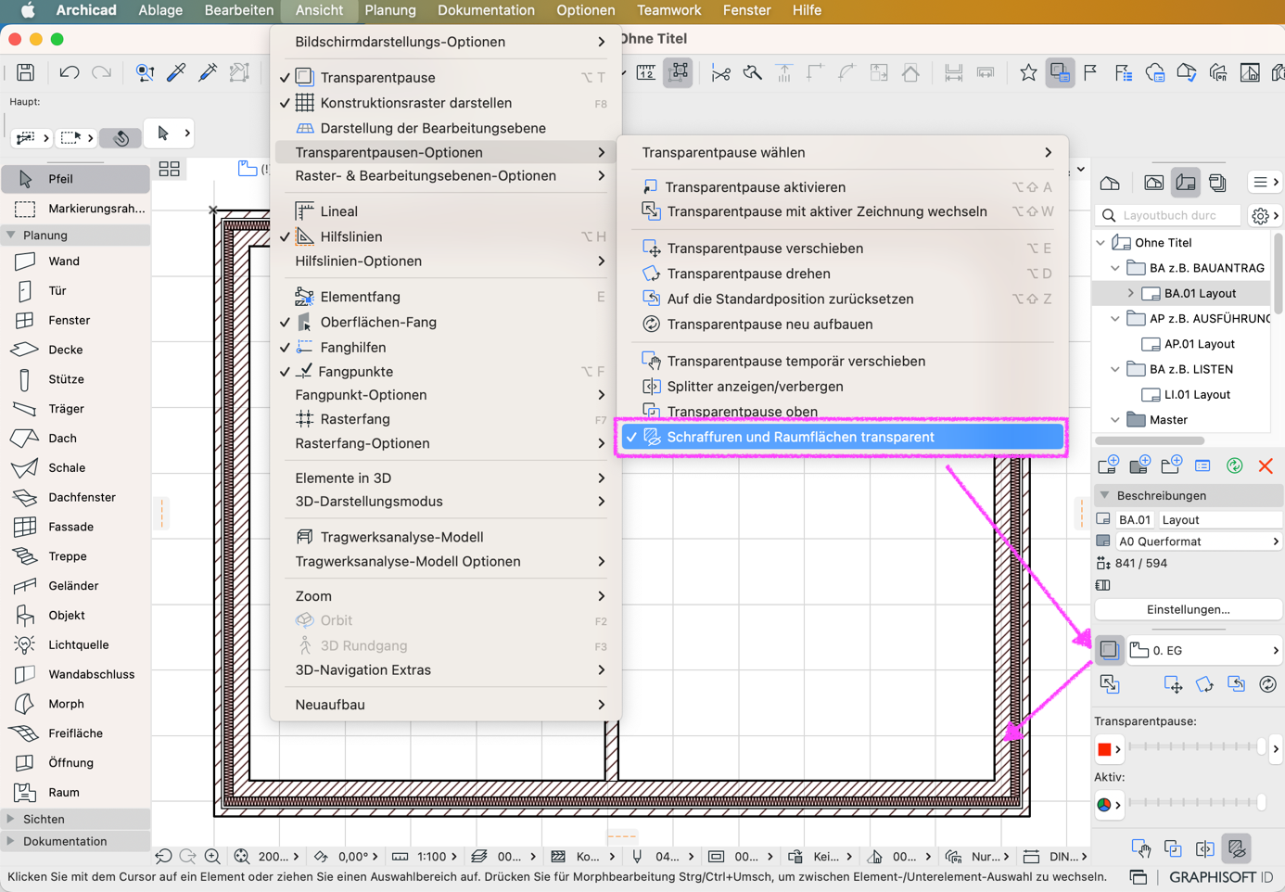Toggle Transparentpause menu entry
This screenshot has width=1285, height=892.
[446, 78]
